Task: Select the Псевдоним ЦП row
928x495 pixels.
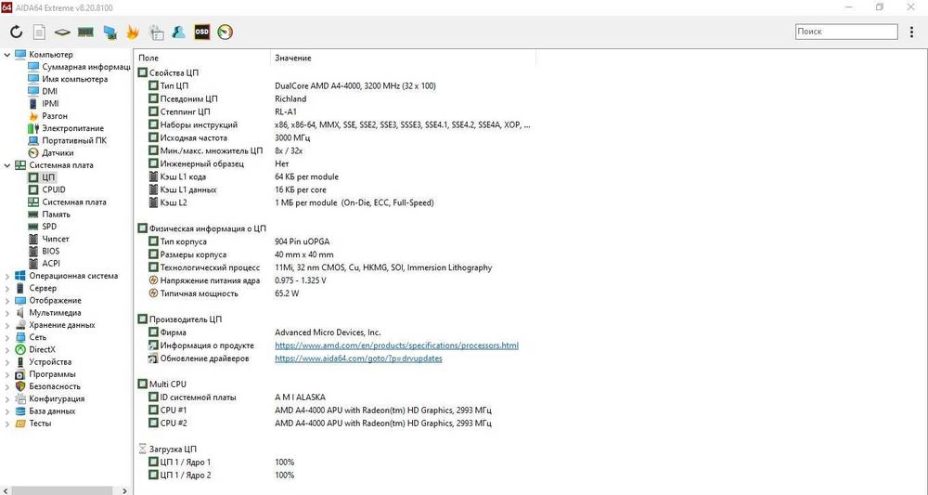Action: [x=335, y=98]
